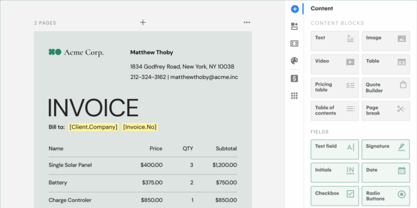This screenshot has height=208, width=417.
Task: Insert a Page break block
Action: pyautogui.click(x=385, y=111)
